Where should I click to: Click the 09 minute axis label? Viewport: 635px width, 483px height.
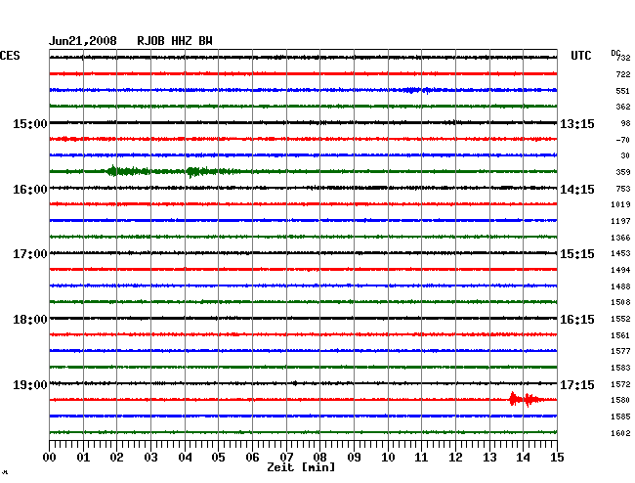[x=354, y=457]
